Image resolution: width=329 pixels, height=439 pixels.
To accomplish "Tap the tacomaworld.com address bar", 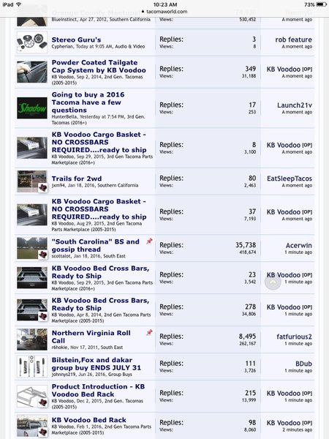I will pyautogui.click(x=164, y=12).
